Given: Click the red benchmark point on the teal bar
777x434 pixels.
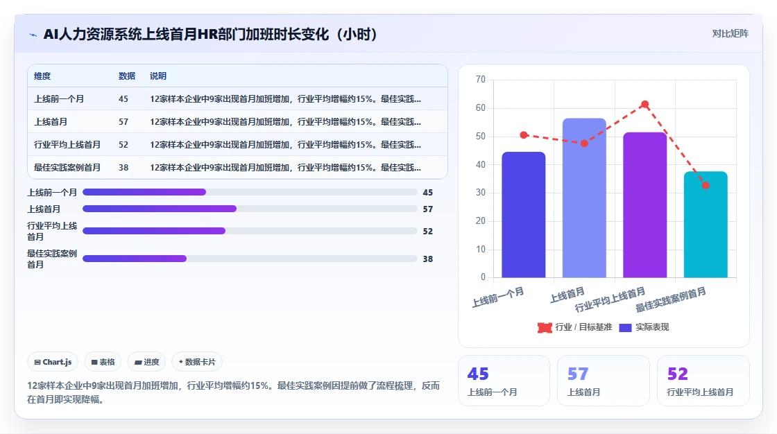Looking at the screenshot, I should click(x=706, y=185).
